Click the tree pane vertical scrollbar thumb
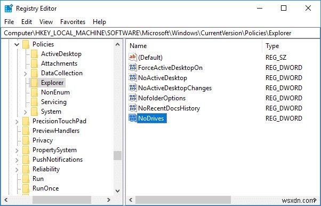The image size is (321, 206). click(117, 155)
